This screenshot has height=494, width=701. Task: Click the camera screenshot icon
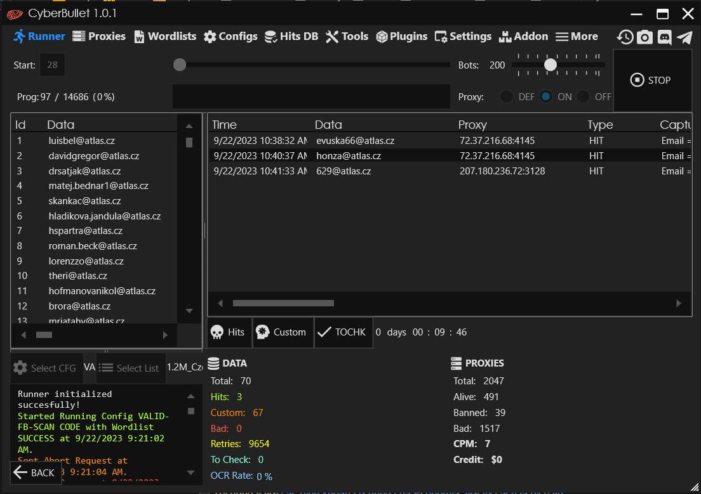[x=644, y=37]
